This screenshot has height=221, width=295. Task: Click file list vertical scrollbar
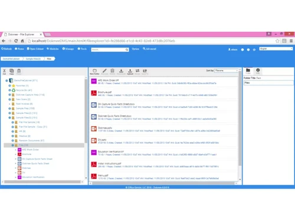[x=240, y=118]
